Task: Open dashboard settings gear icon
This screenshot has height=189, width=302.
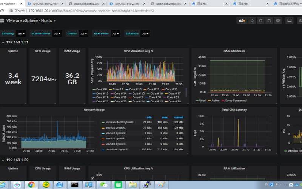Action: [278, 21]
